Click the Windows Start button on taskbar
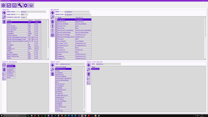208x117 pixels. pos(2,116)
